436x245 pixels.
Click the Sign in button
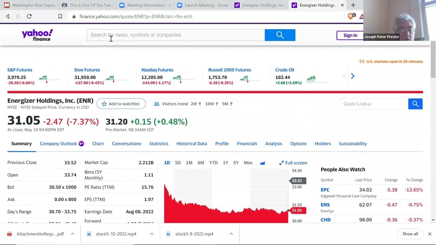point(350,35)
